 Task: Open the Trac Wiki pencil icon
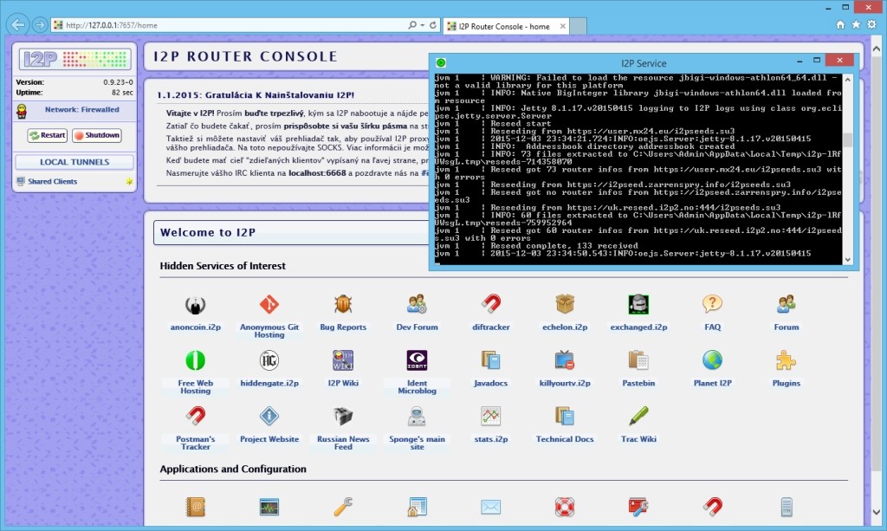(638, 416)
